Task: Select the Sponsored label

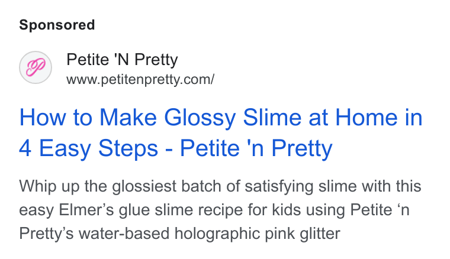Action: coord(57,25)
